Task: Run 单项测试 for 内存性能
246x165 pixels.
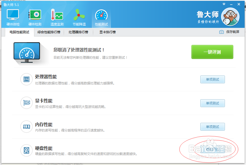Action: click(212, 127)
